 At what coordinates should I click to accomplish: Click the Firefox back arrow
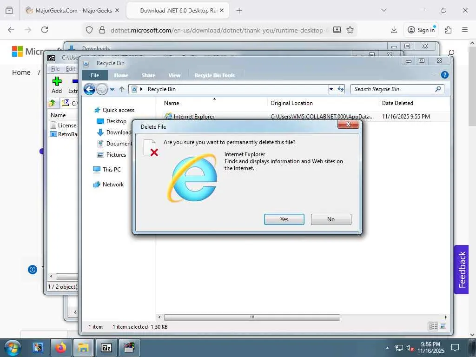click(11, 30)
